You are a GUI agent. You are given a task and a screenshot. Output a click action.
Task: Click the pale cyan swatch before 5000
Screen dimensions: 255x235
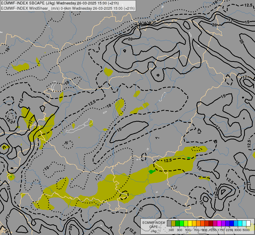[x=244, y=224]
